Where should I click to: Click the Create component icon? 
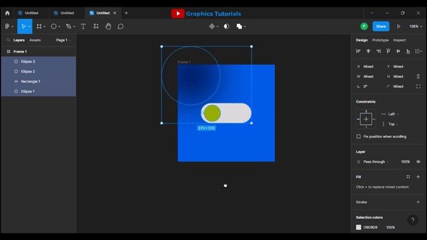pyautogui.click(x=211, y=27)
